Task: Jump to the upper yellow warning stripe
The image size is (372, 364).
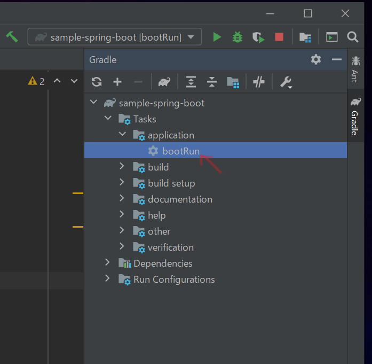Action: coord(78,193)
